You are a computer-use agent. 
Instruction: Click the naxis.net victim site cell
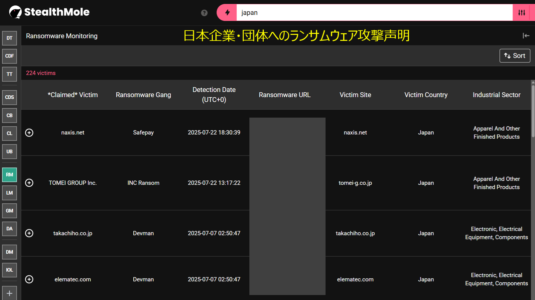(x=355, y=133)
